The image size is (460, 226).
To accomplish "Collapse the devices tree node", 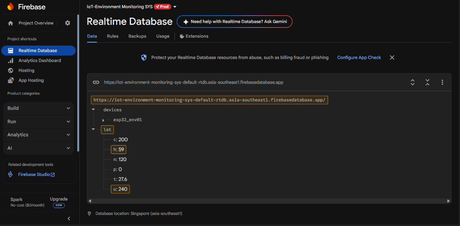I will point(93,110).
